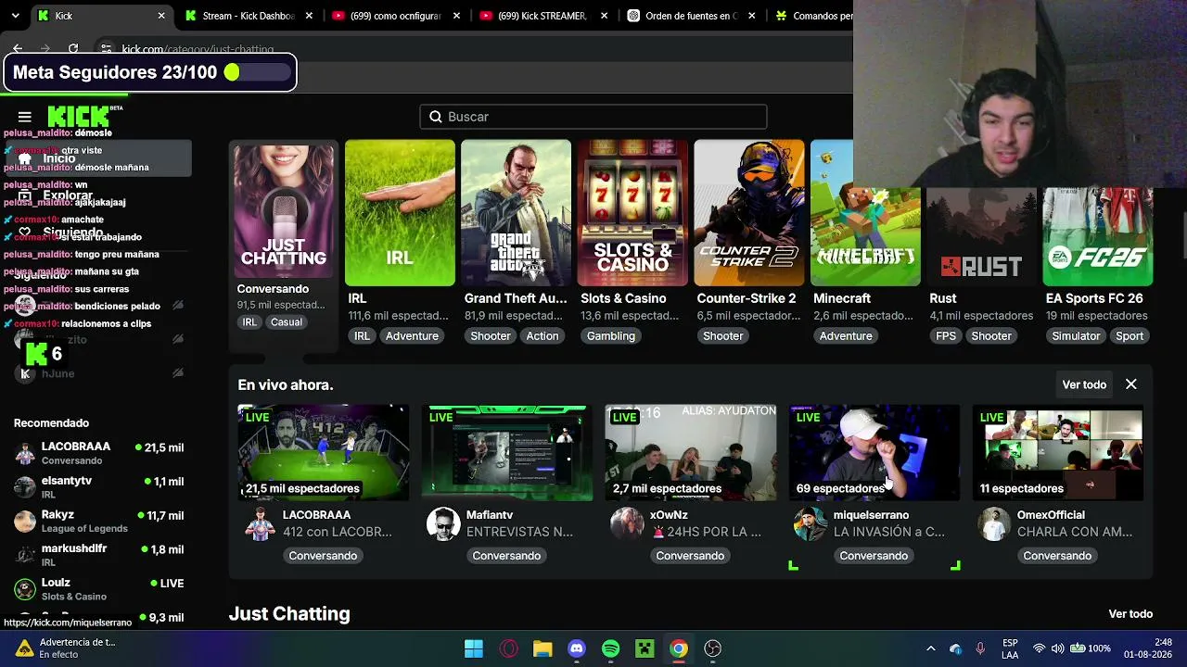Open the Rust category cover

(x=981, y=237)
